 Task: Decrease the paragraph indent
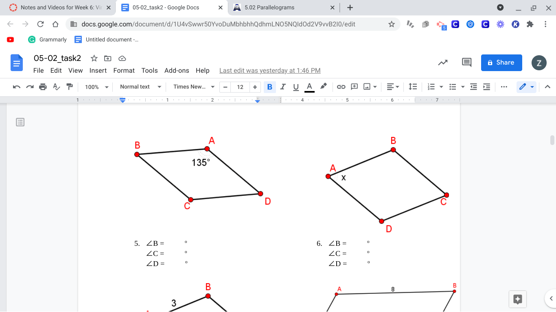[x=473, y=87]
